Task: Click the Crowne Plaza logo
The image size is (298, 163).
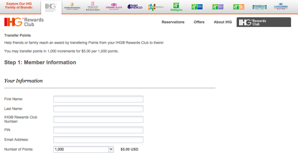Action: [x=114, y=7]
